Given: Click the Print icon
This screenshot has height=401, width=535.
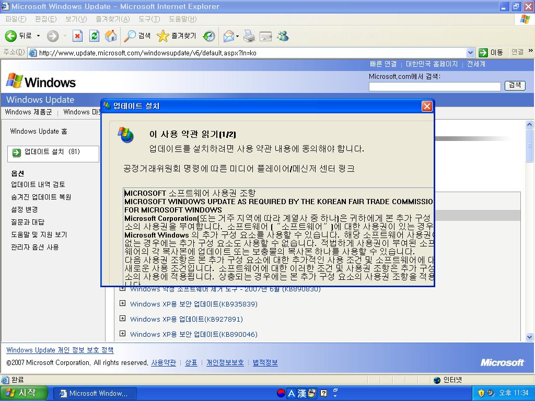Looking at the screenshot, I should [249, 36].
